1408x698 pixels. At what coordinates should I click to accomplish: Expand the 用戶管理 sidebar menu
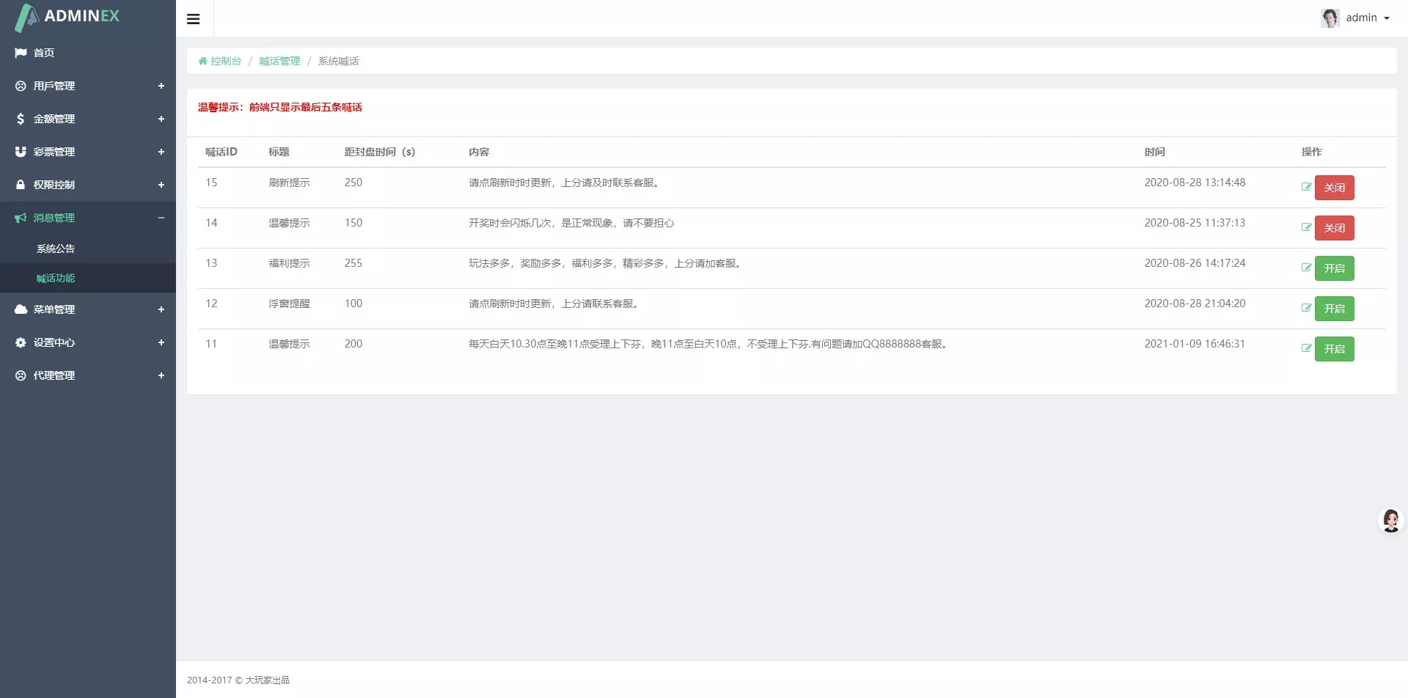point(88,86)
